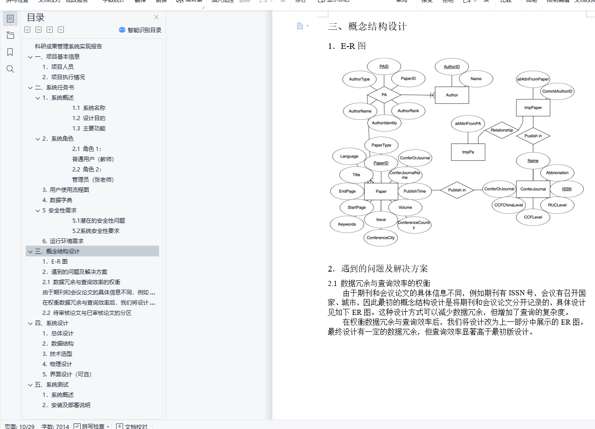Collapse the 四、系统设计 outline node

(30, 323)
